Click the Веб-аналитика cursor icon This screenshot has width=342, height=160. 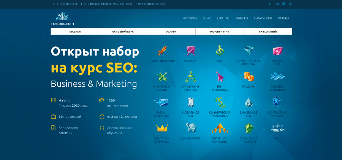pos(220,77)
